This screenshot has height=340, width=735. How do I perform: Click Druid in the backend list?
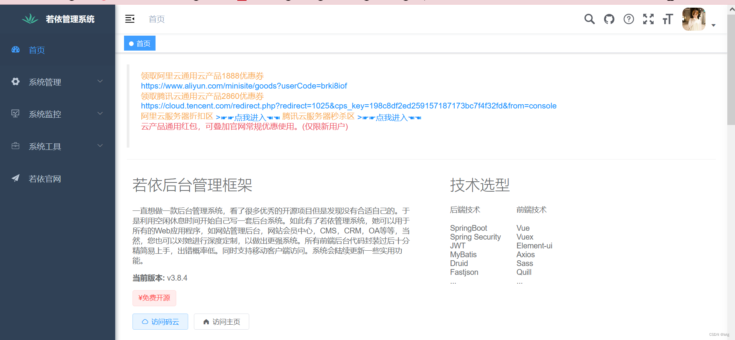459,263
